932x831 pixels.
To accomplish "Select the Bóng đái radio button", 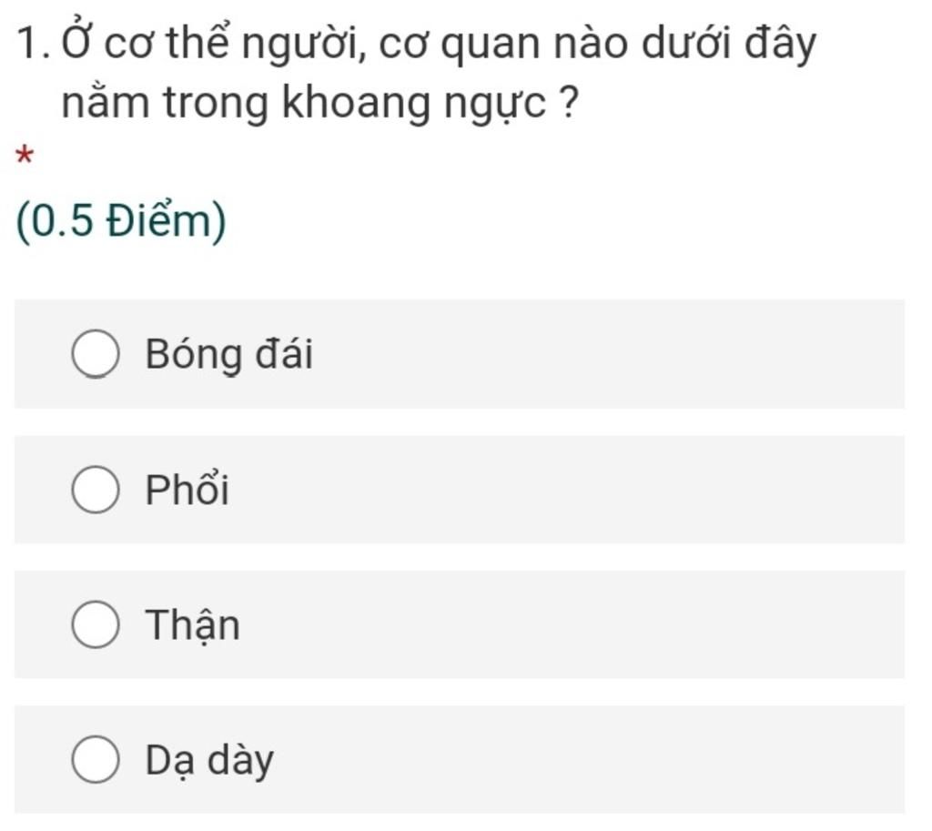I will (x=95, y=355).
